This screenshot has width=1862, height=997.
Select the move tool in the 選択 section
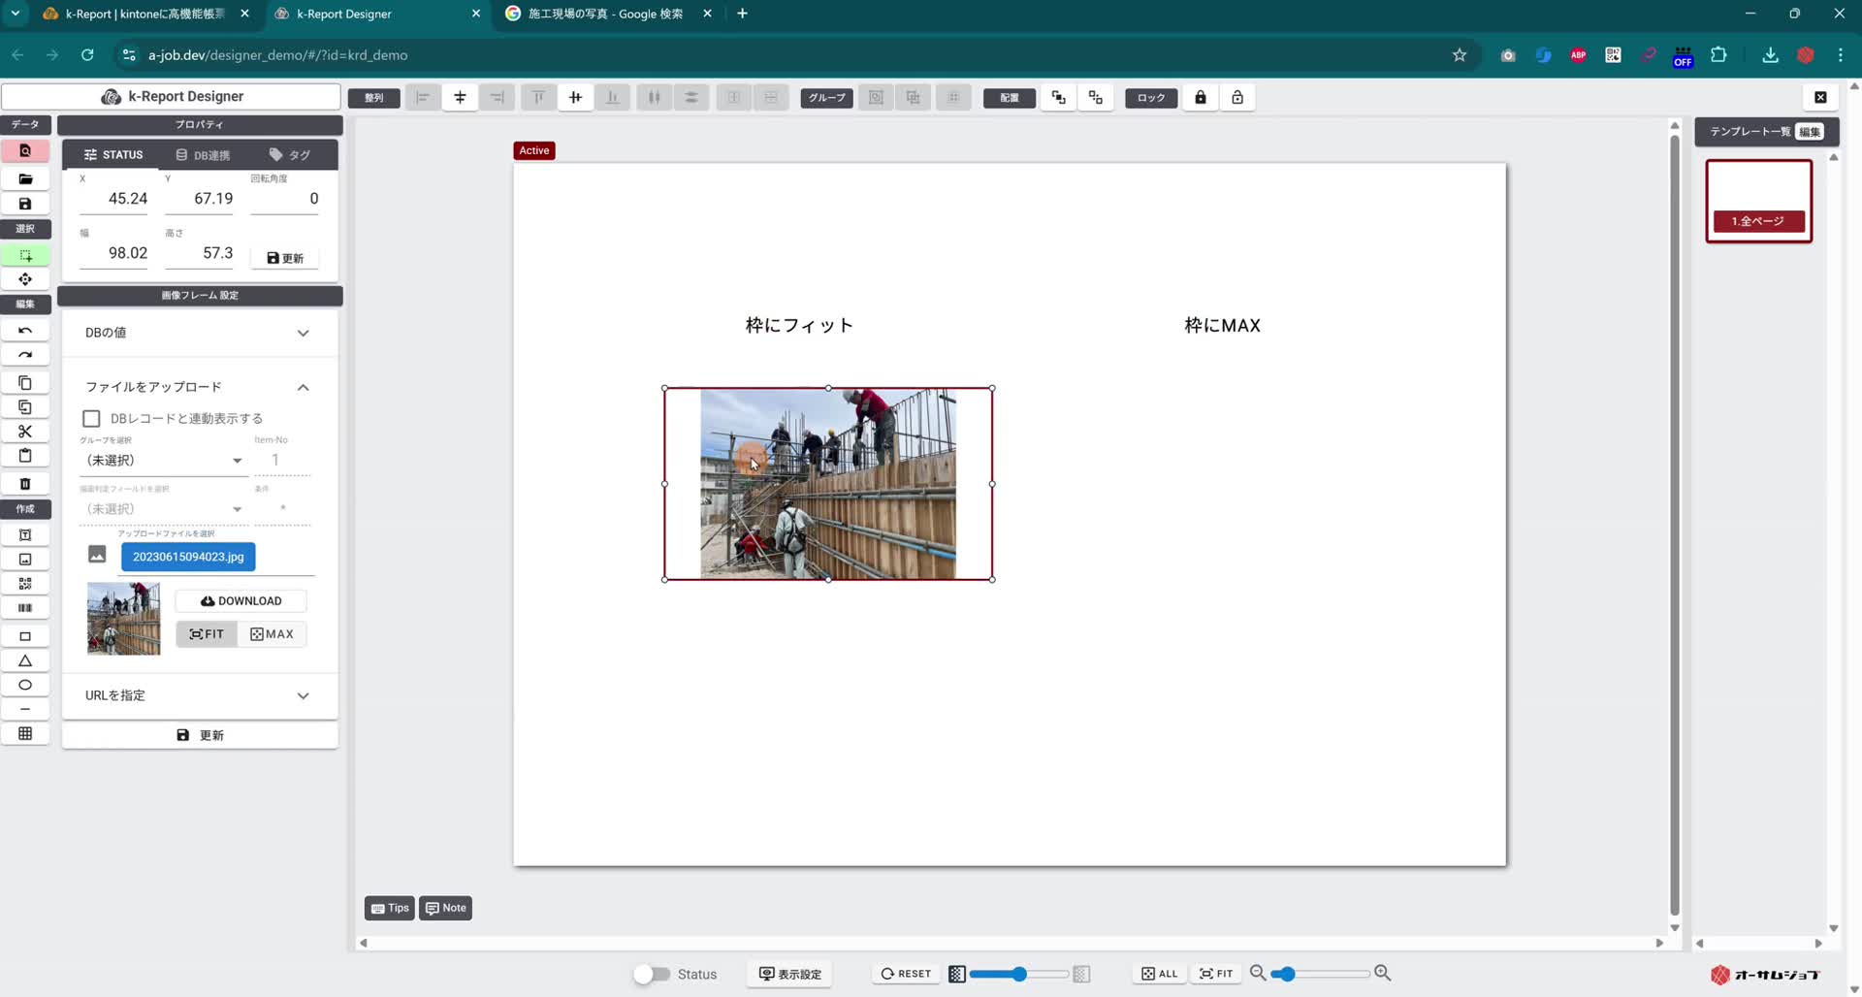coord(25,279)
